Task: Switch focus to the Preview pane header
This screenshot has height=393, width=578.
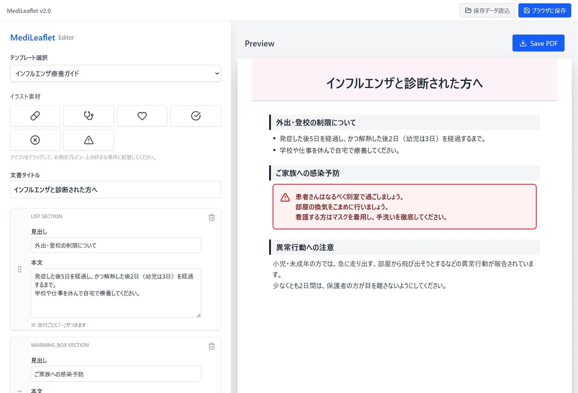Action: tap(259, 43)
